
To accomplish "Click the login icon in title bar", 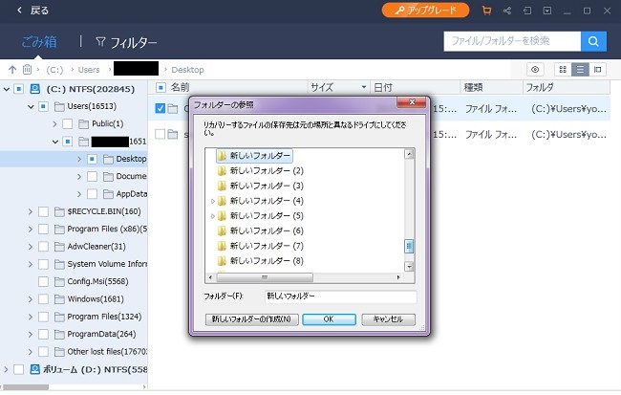I will tap(527, 11).
